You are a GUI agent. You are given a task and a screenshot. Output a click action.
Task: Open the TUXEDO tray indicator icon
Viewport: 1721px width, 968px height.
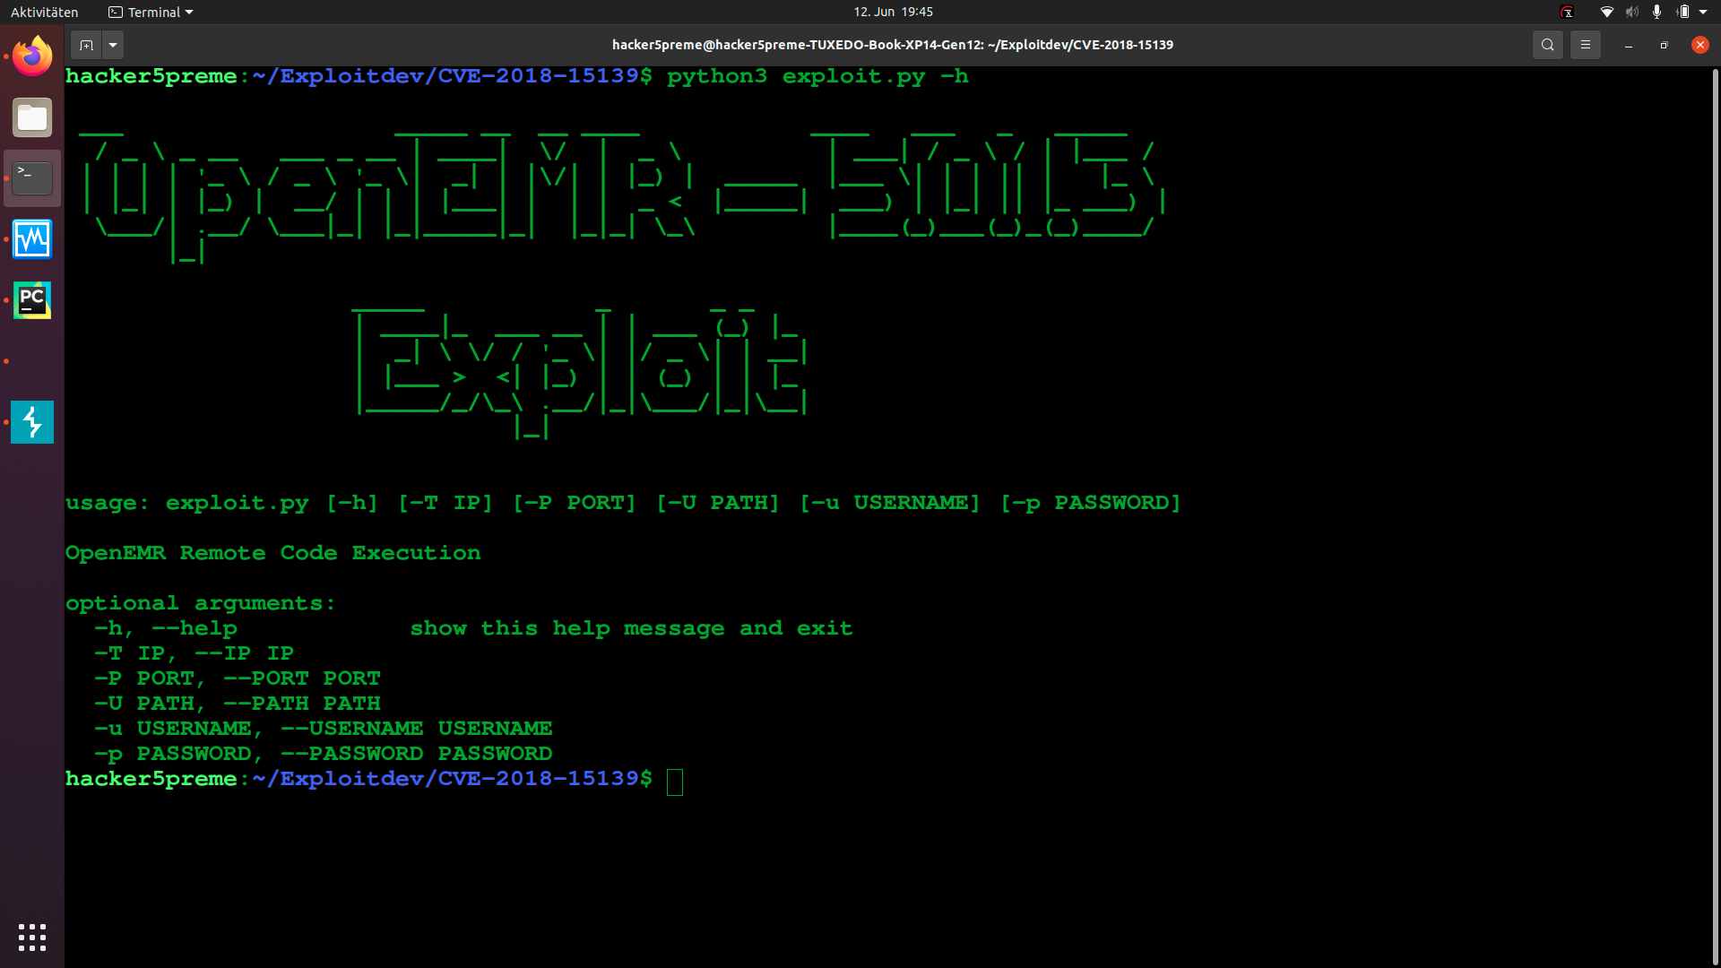pyautogui.click(x=1567, y=12)
